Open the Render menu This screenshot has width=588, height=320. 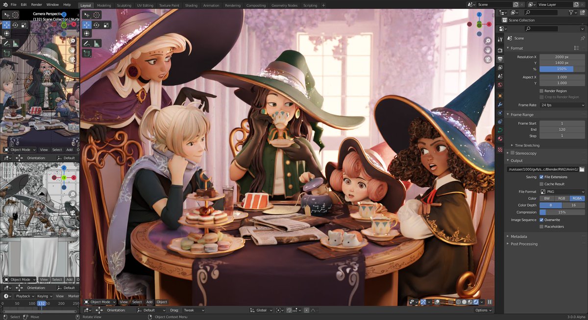(37, 4)
